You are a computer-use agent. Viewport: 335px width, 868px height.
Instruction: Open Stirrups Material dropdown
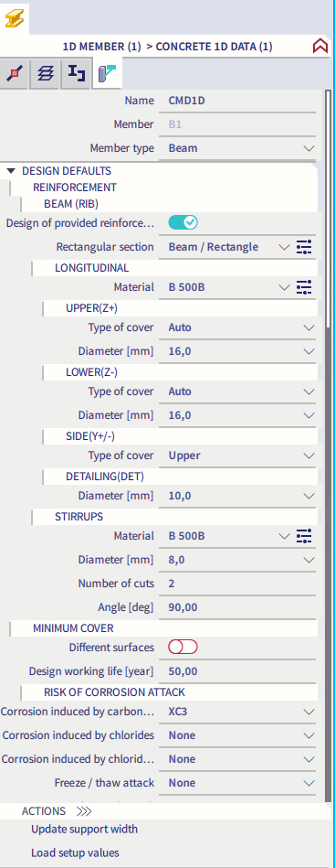tap(225, 536)
